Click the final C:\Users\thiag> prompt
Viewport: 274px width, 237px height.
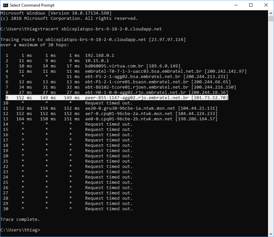click(x=20, y=230)
